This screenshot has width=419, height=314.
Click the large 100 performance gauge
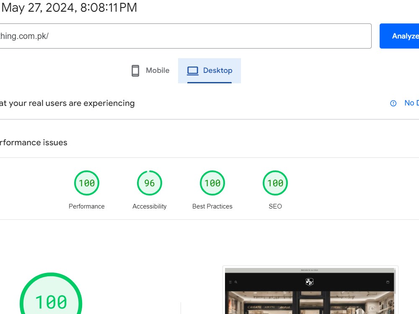coord(51,293)
